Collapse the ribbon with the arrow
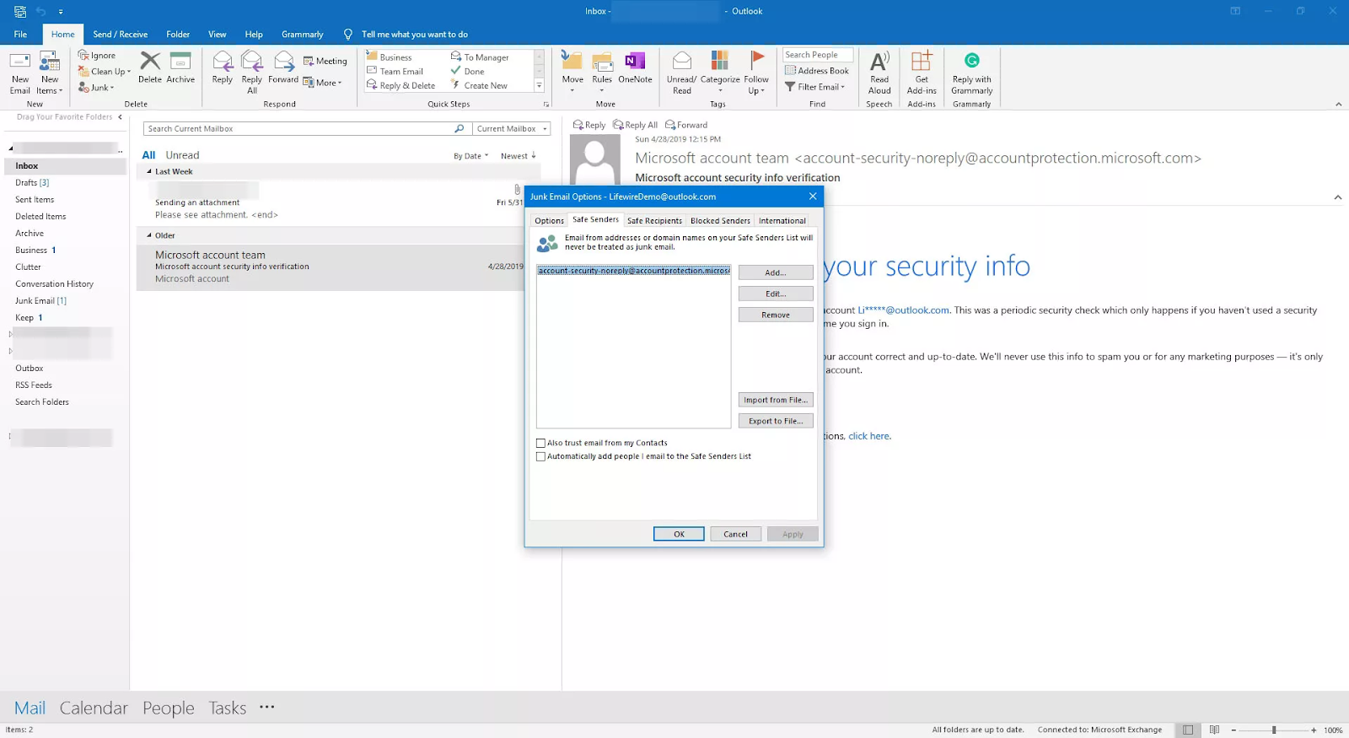 coord(1338,105)
